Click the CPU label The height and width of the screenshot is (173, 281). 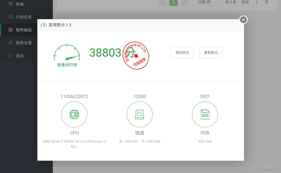point(74,133)
